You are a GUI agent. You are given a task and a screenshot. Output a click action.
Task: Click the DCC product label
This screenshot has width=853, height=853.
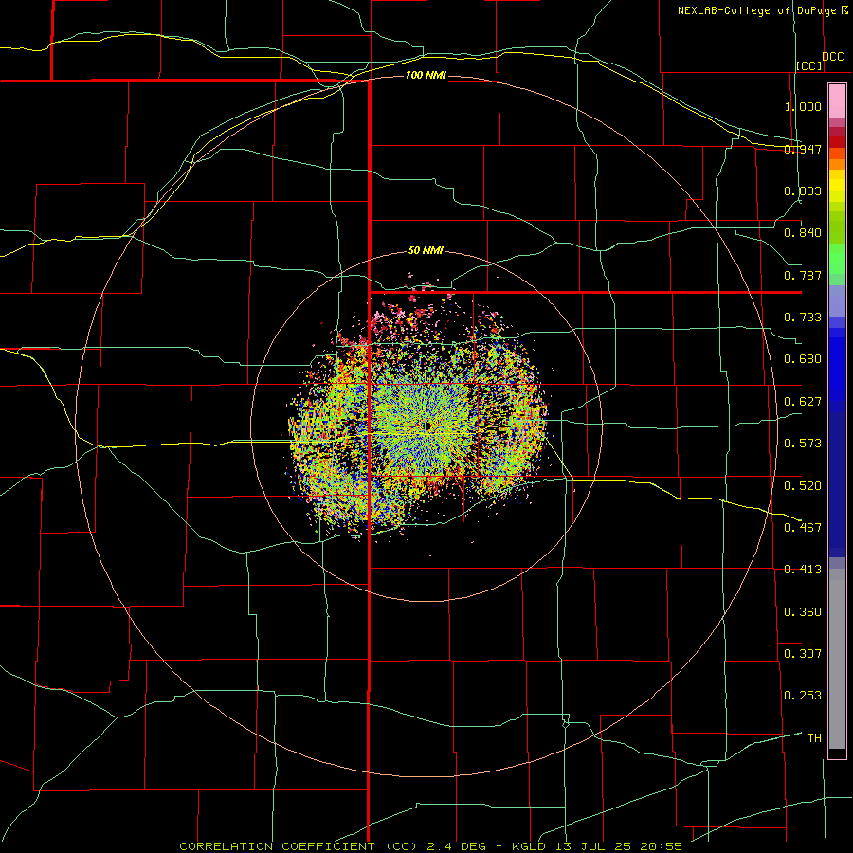coord(833,57)
